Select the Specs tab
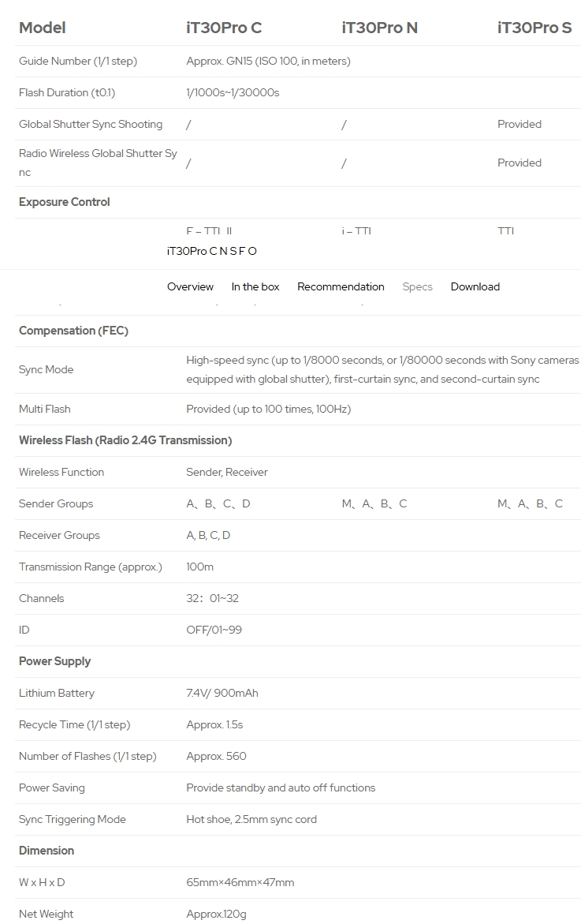This screenshot has height=924, width=581. tap(417, 286)
